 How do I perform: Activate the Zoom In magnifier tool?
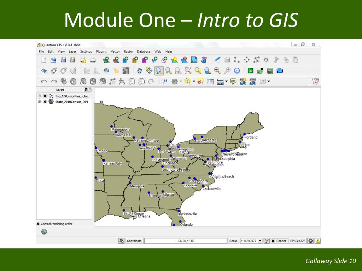click(159, 71)
